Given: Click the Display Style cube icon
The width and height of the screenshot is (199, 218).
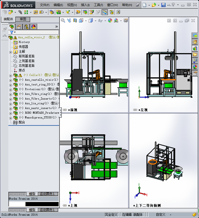Looking at the screenshot, I should pos(91,21).
